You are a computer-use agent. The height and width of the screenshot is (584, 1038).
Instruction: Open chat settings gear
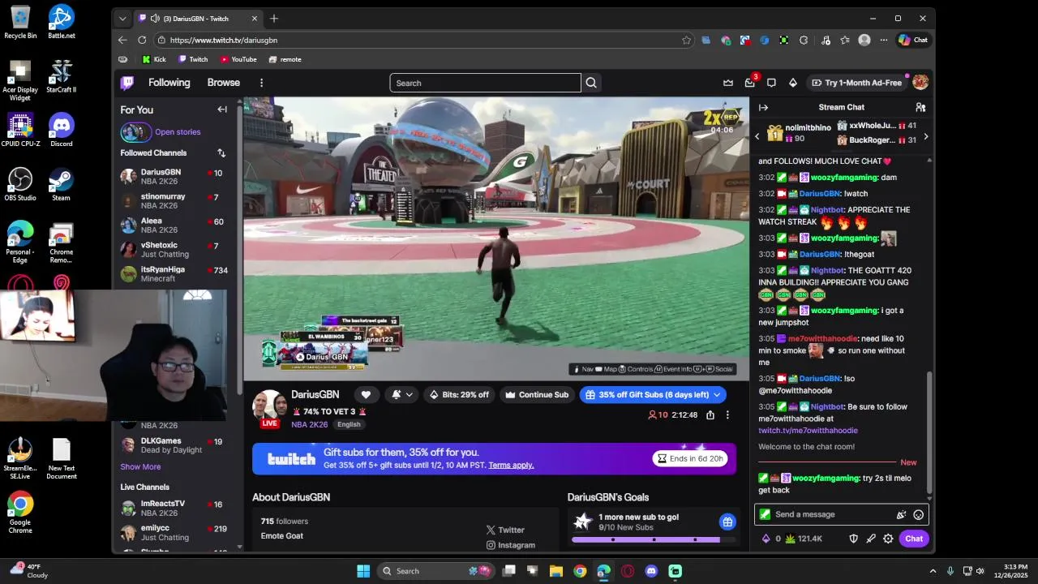click(888, 539)
